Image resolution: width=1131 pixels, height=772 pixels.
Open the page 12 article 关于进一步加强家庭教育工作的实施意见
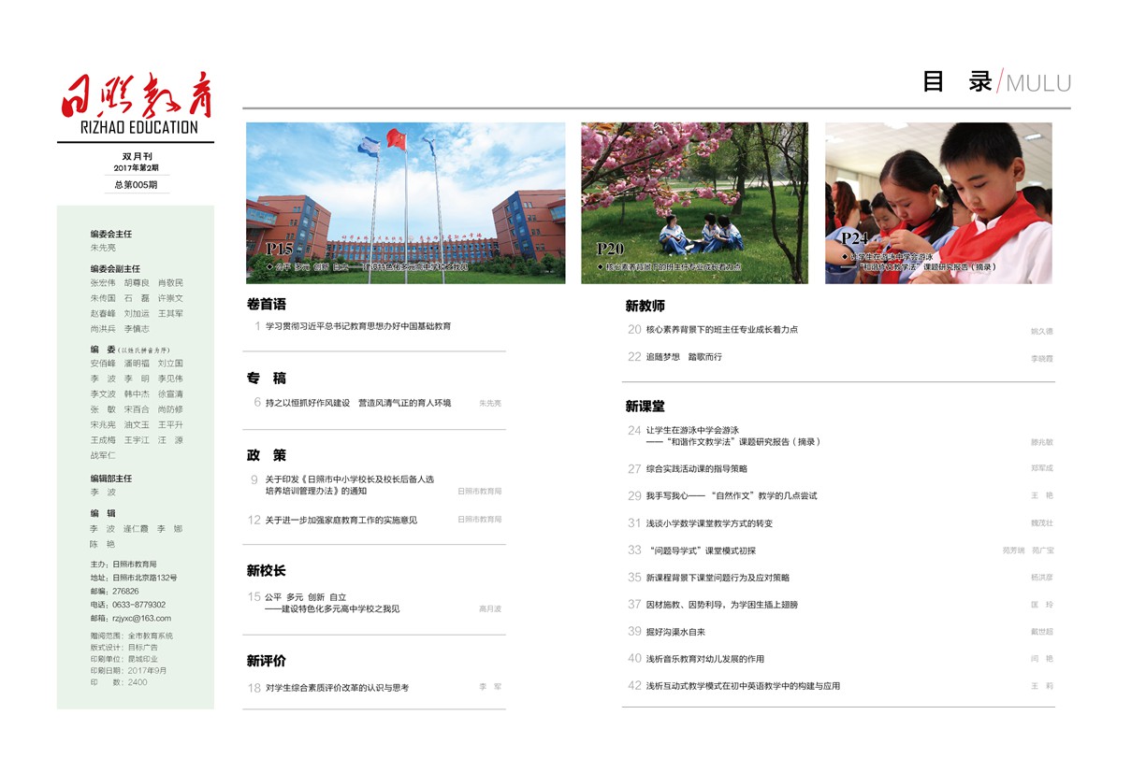[x=341, y=520]
